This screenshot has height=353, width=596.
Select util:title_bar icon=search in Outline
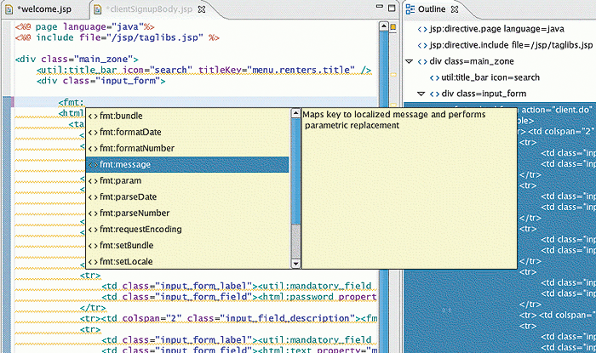(490, 77)
